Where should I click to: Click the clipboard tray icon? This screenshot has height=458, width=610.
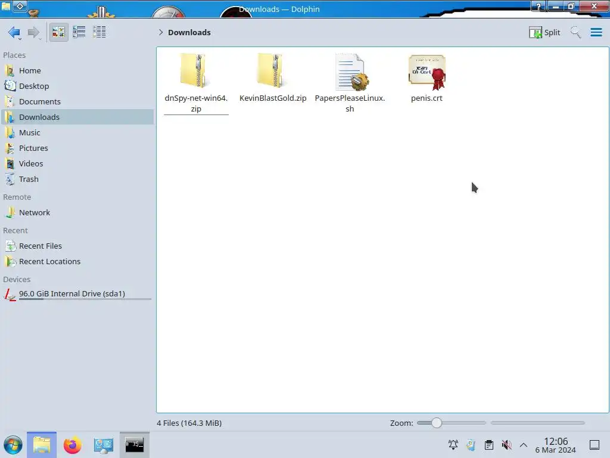[489, 445]
